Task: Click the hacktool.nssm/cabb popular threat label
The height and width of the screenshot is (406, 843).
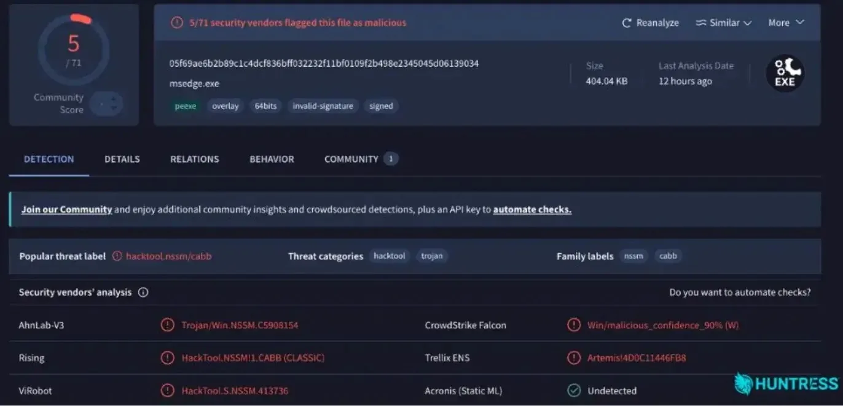Action: tap(168, 256)
